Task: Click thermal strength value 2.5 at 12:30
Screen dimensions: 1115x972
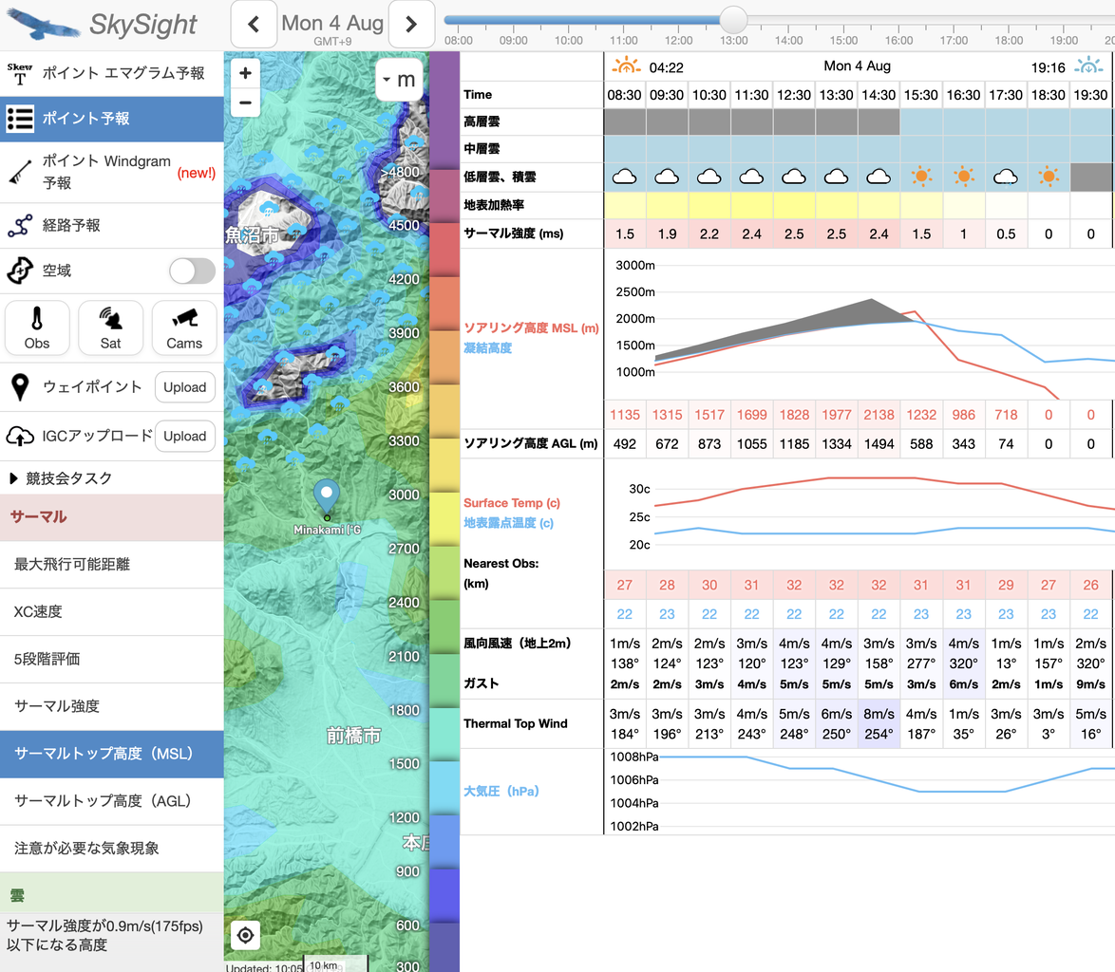Action: click(x=794, y=234)
